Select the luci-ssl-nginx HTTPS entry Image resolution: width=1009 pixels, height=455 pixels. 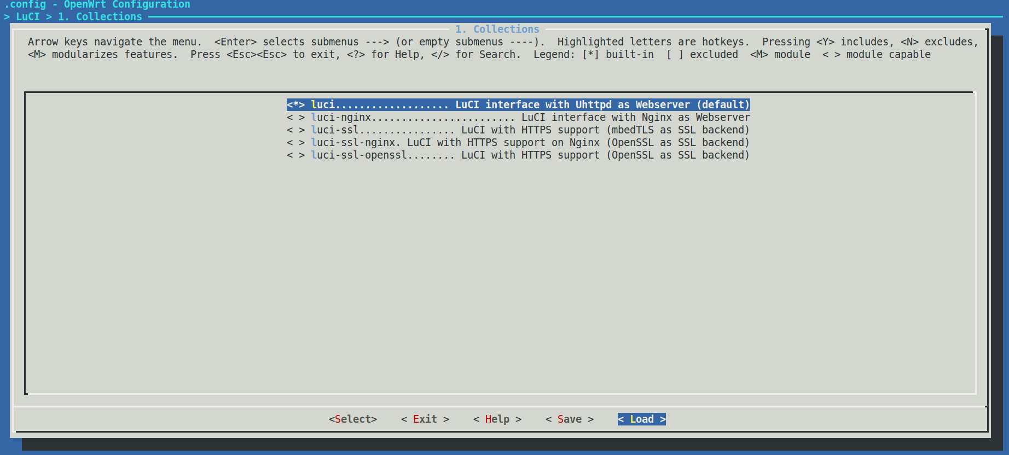pos(518,142)
